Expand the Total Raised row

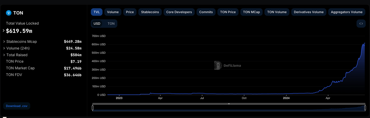pyautogui.click(x=4, y=55)
